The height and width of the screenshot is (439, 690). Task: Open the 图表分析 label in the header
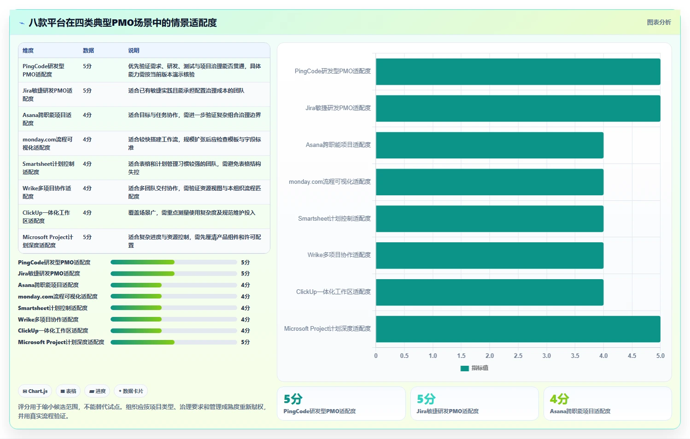click(x=659, y=22)
